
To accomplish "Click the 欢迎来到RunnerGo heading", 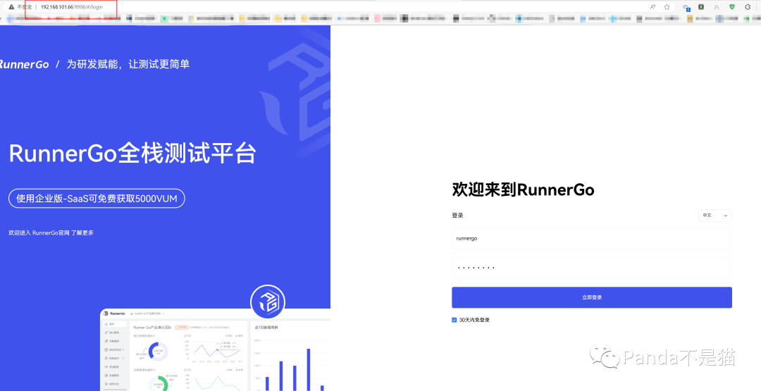I will [523, 190].
